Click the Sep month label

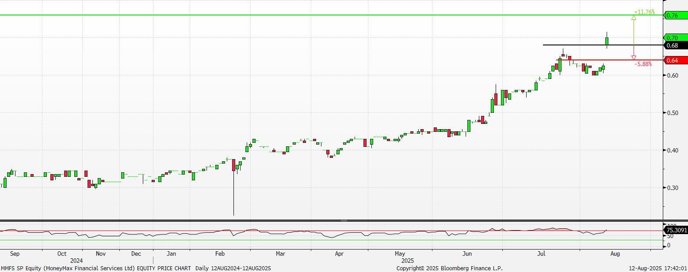coord(15,254)
